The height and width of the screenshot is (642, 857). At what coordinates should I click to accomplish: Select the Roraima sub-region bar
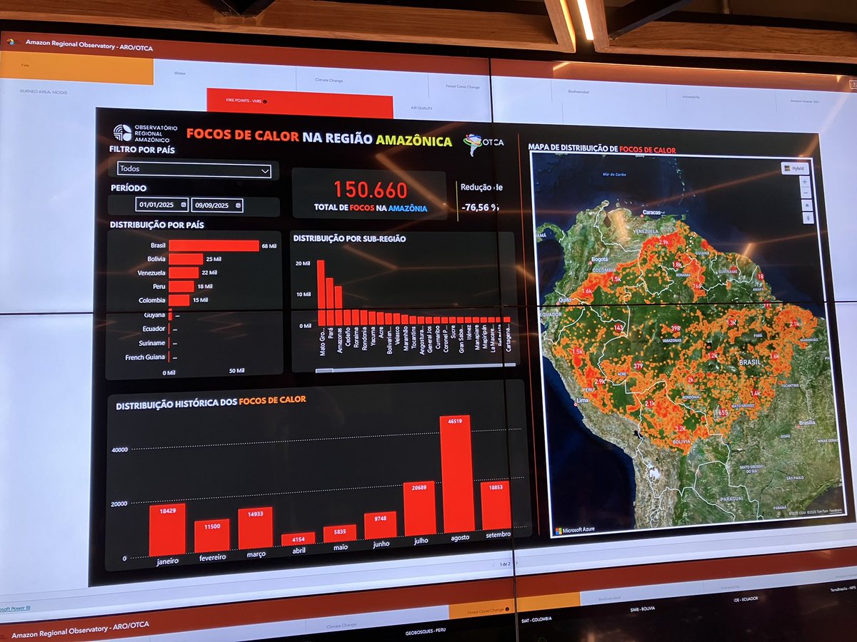tap(356, 317)
